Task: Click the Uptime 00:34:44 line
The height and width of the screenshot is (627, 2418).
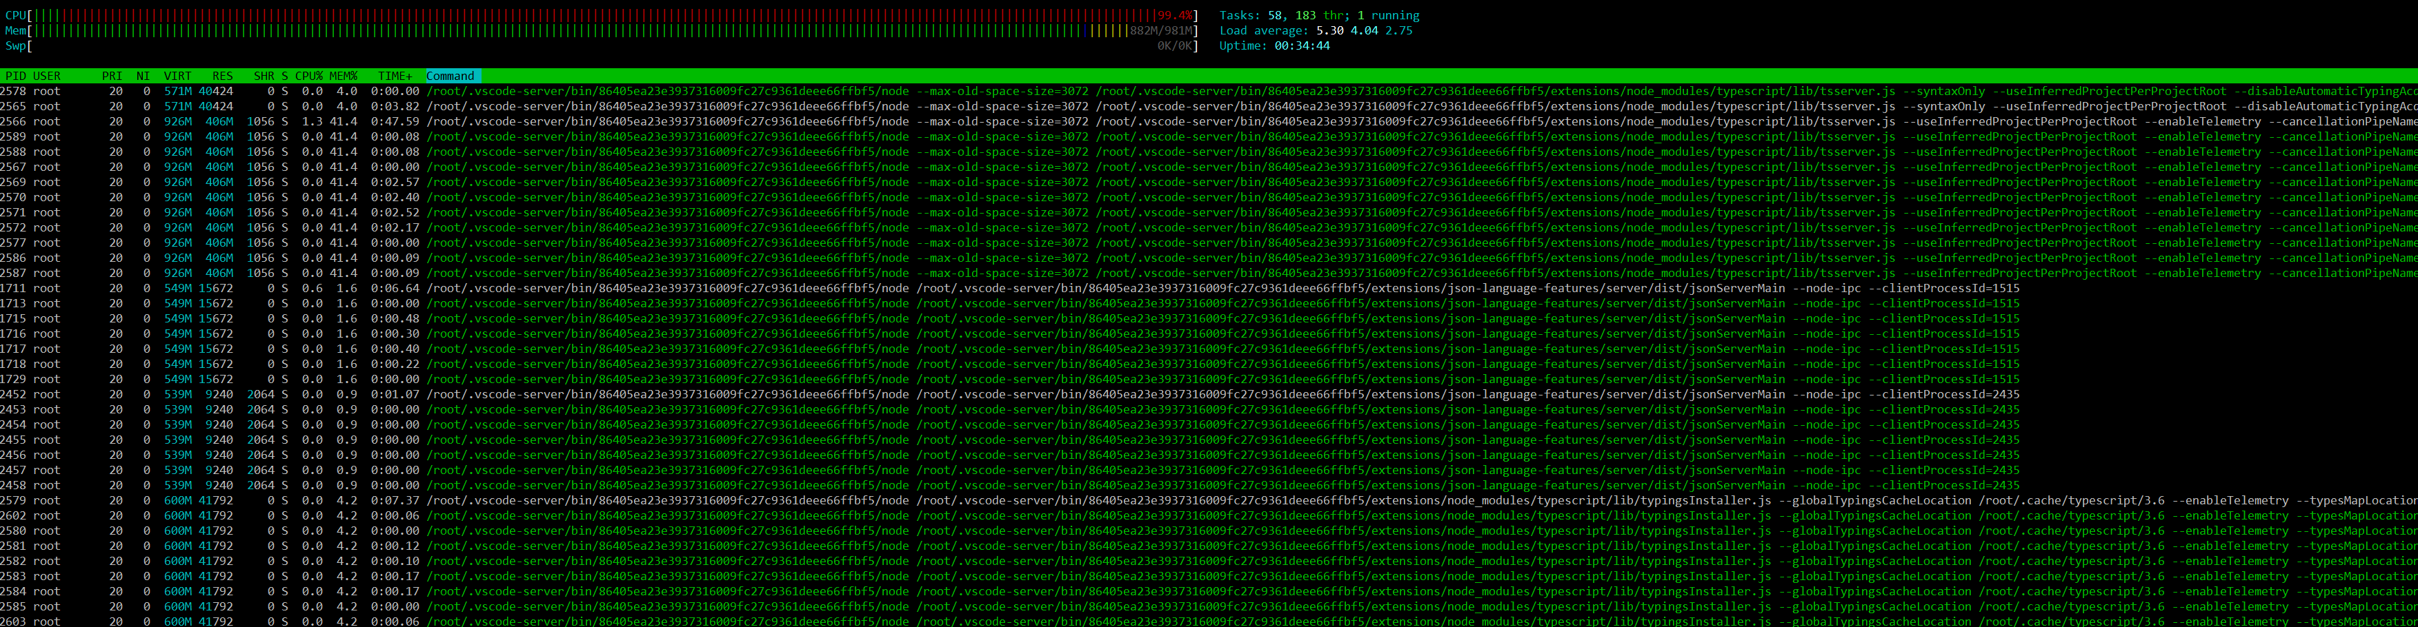Action: click(1275, 46)
